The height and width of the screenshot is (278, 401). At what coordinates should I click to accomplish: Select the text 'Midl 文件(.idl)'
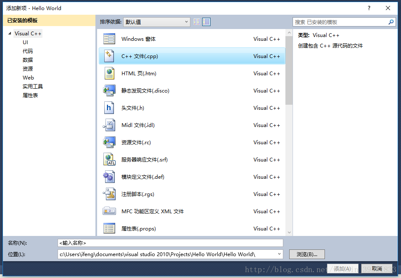(x=138, y=125)
